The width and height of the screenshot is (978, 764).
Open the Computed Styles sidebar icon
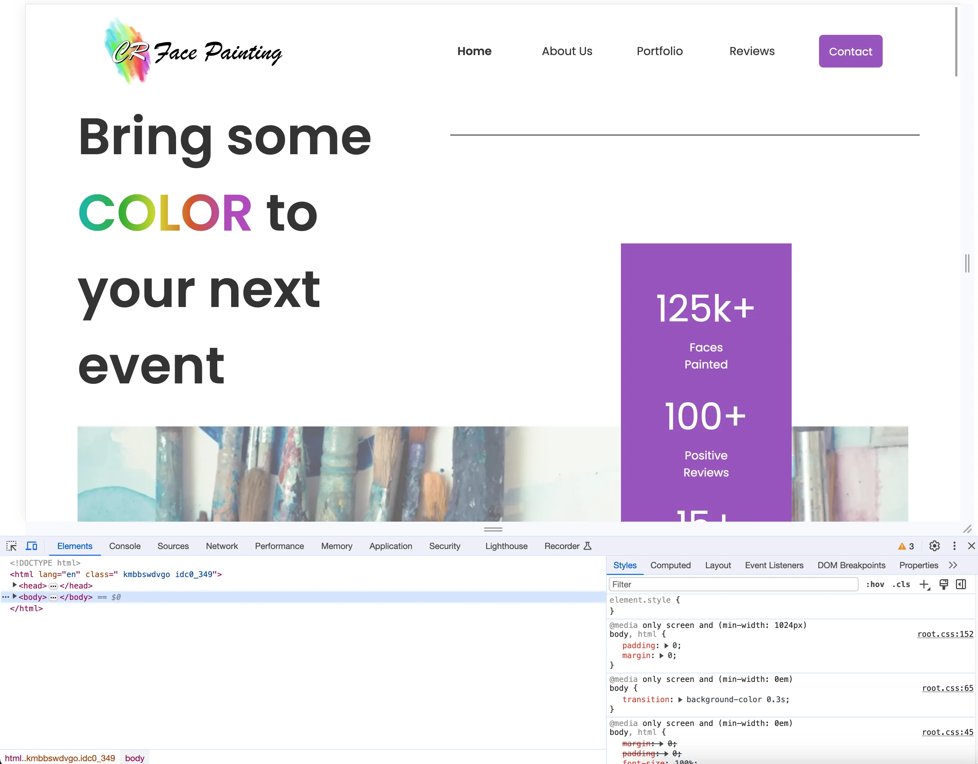click(961, 585)
